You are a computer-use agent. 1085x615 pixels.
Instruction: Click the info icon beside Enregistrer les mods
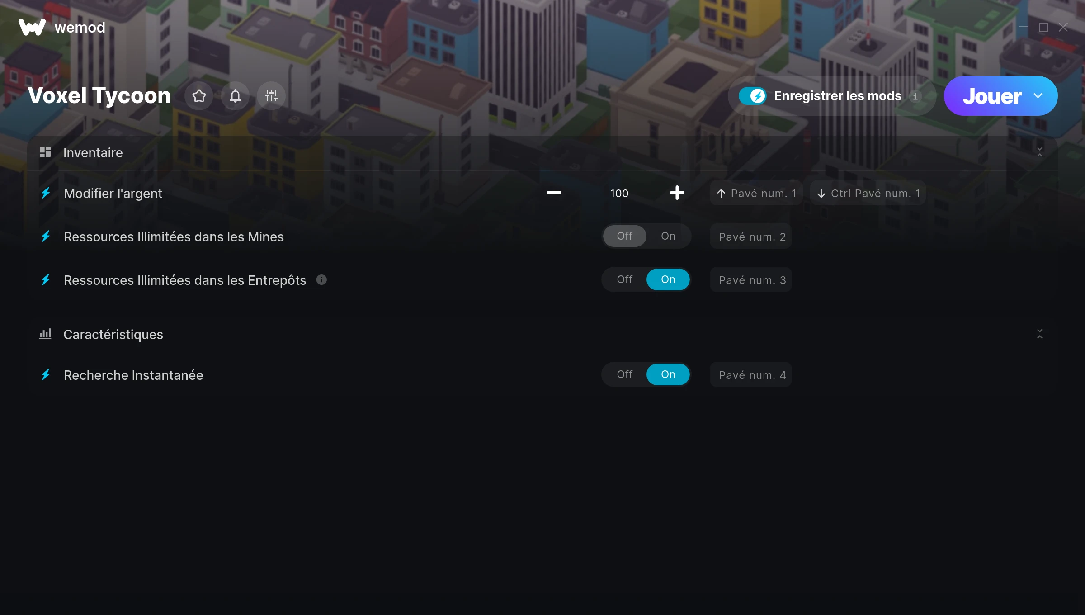coord(915,96)
